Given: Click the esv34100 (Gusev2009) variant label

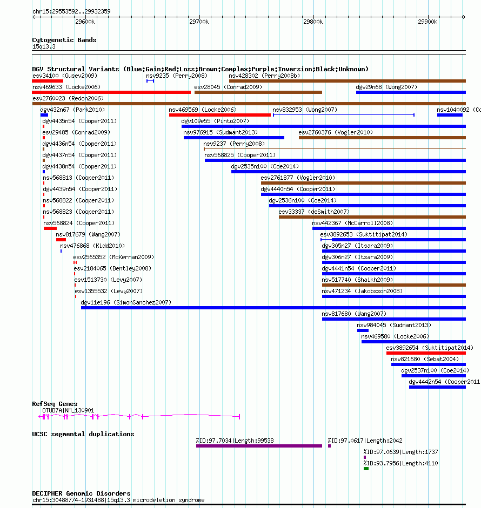Looking at the screenshot, I should tap(65, 76).
